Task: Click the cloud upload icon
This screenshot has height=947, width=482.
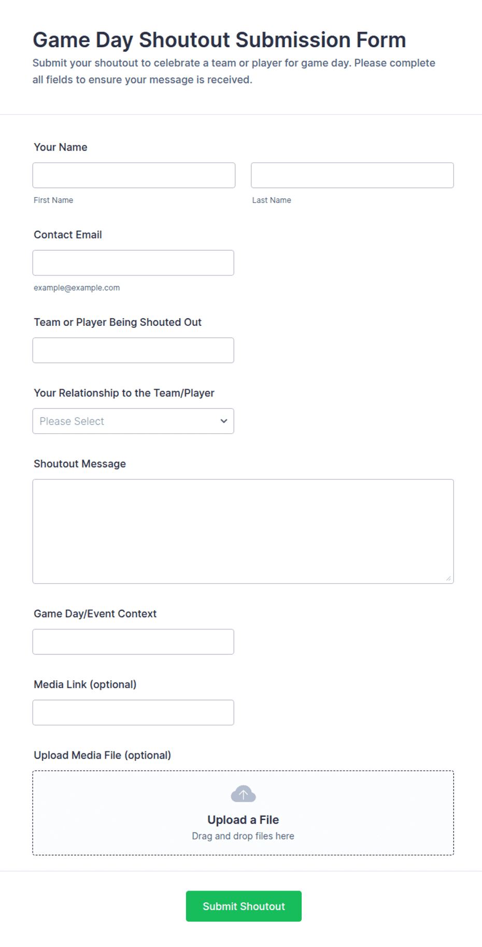Action: click(x=243, y=793)
